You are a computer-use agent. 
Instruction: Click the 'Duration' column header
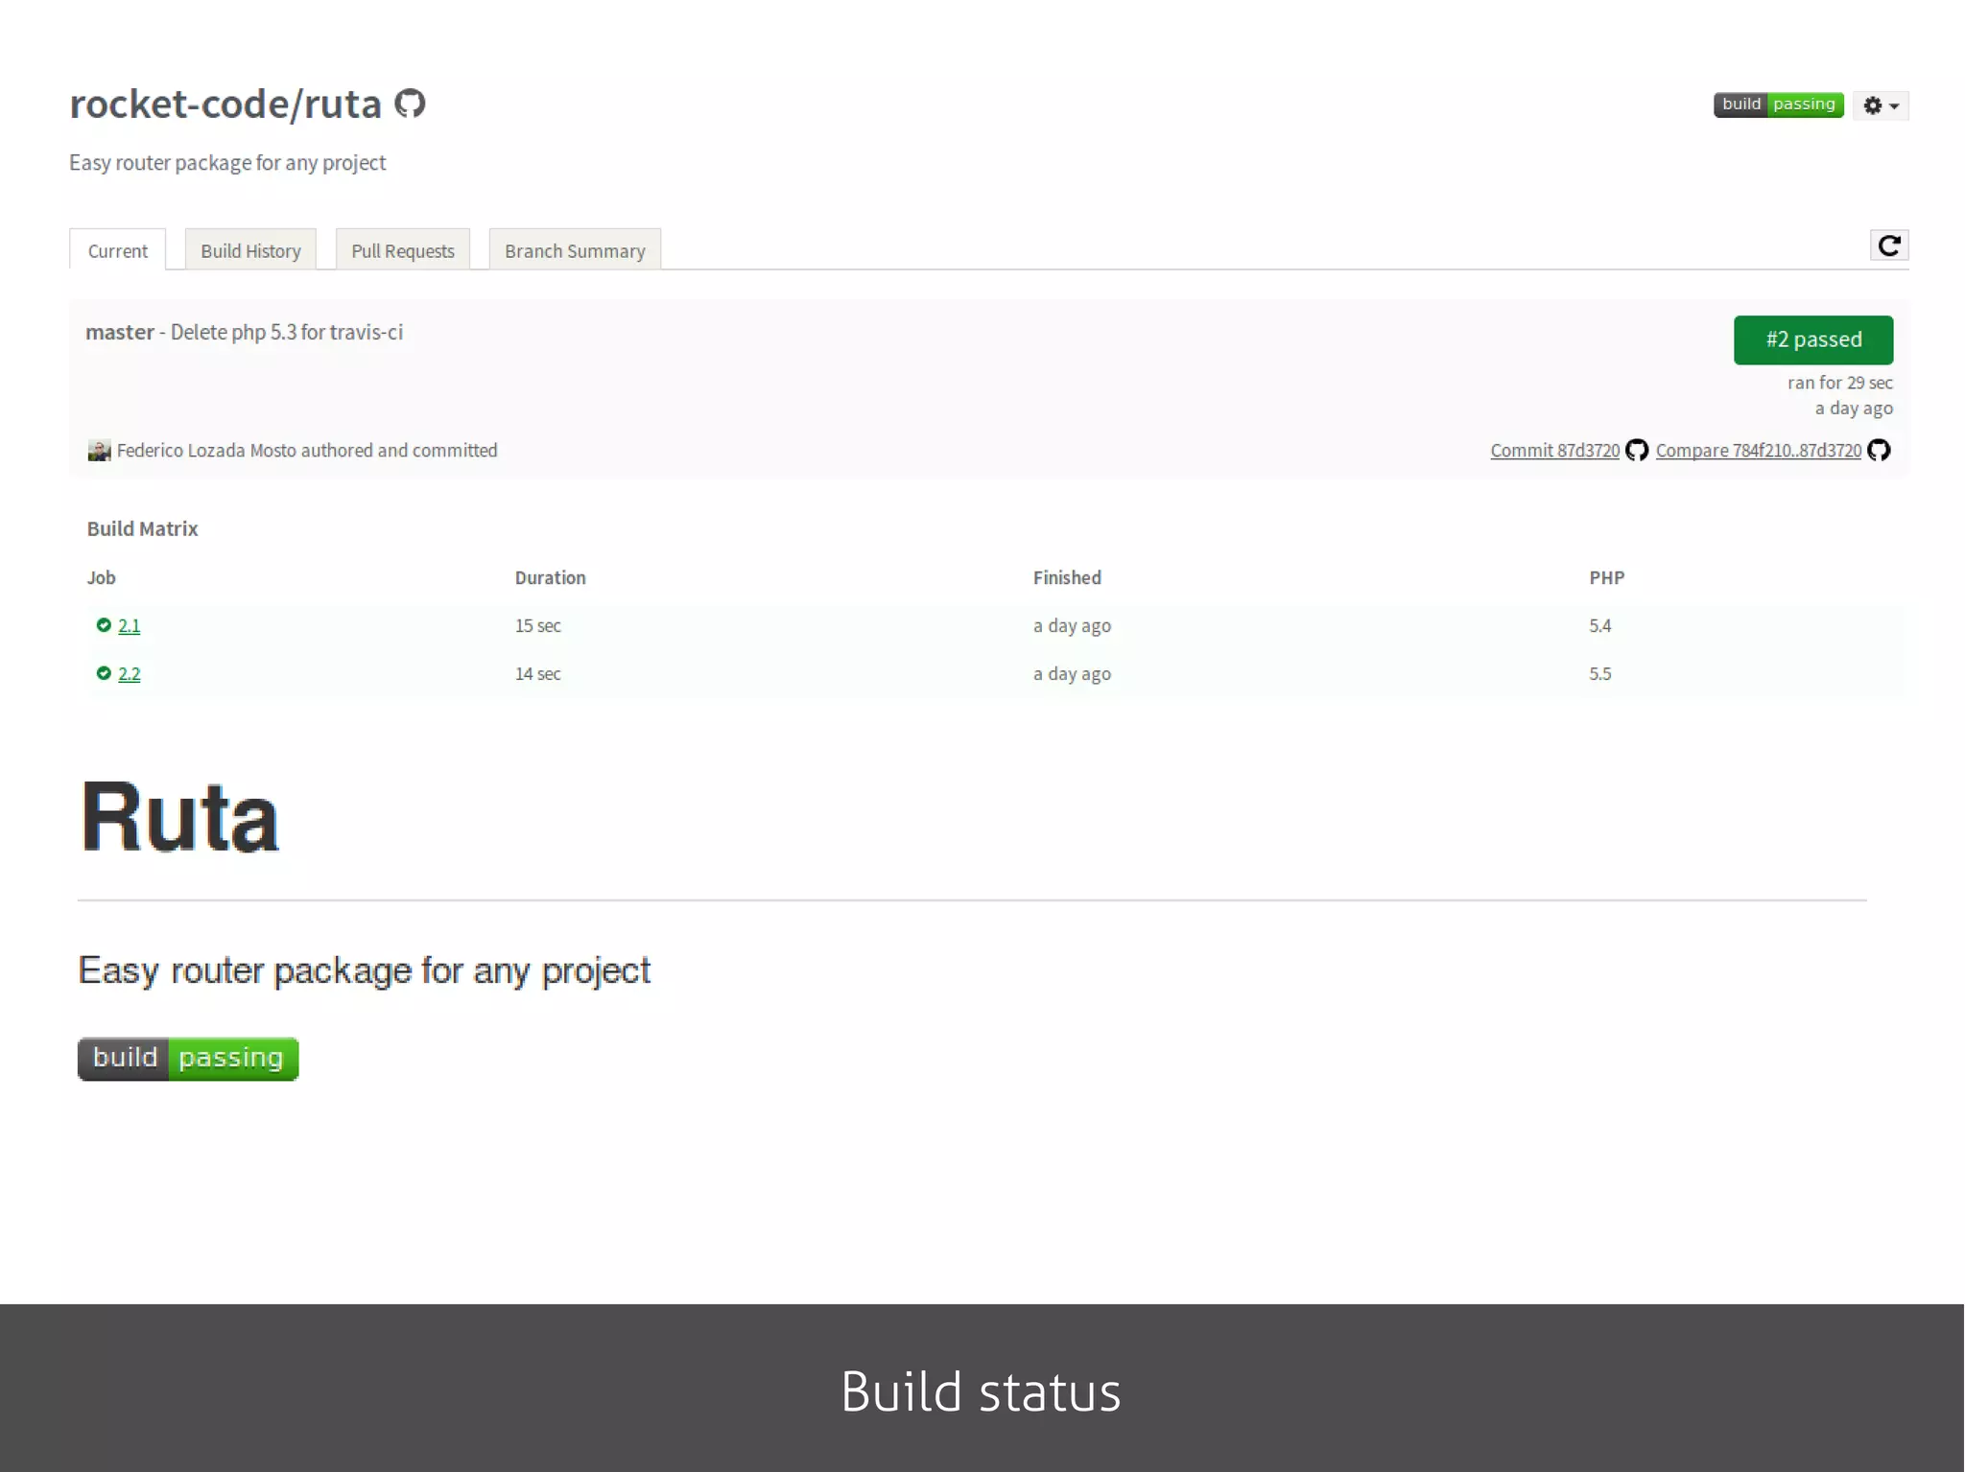point(550,577)
